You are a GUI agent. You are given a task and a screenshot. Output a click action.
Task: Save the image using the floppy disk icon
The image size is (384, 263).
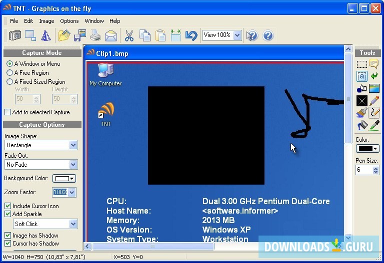80,36
